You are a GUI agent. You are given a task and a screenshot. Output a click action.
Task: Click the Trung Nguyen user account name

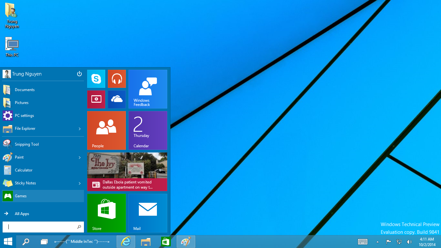point(27,74)
